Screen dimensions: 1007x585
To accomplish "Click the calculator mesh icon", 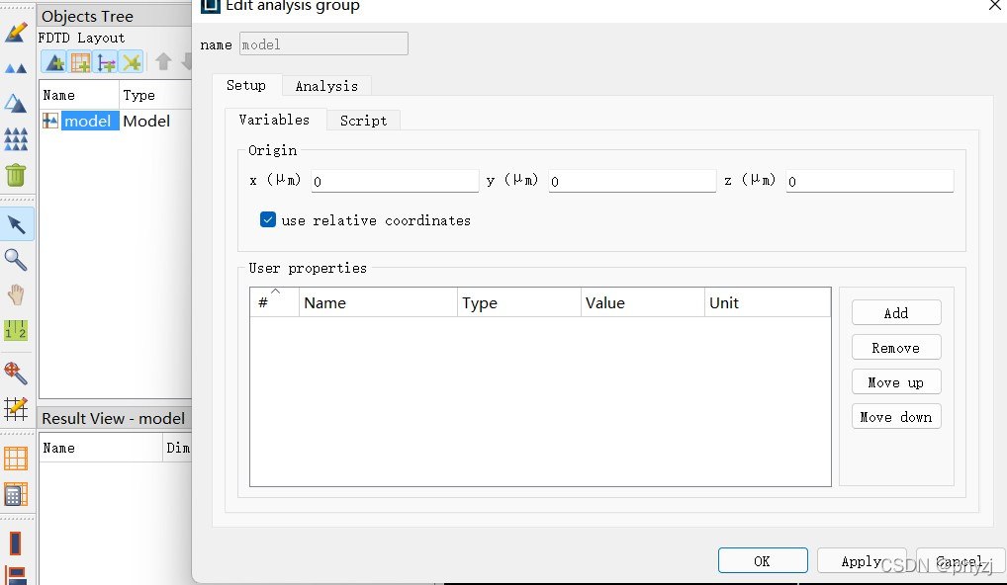I will tap(16, 494).
